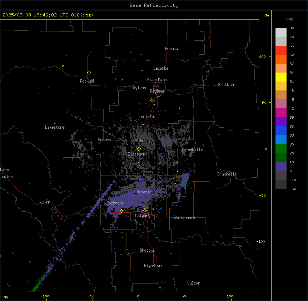
Task: Click the lightest gray 80-70 dBZ swatch
Action: (x=281, y=33)
